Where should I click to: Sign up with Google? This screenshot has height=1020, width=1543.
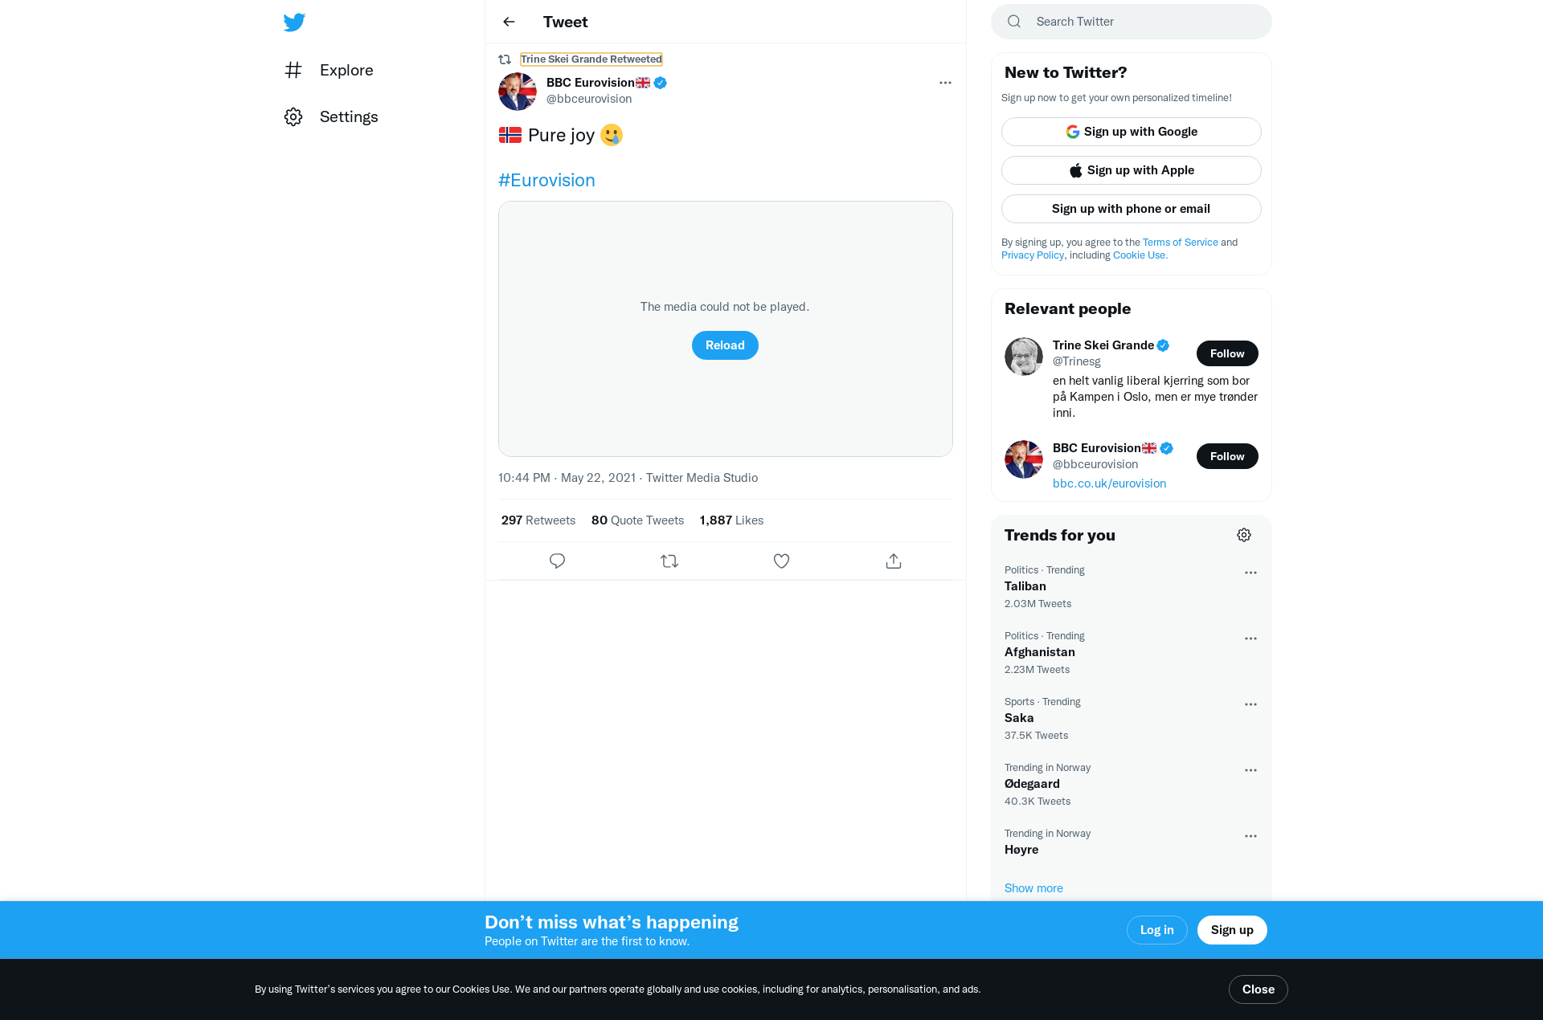pos(1132,132)
